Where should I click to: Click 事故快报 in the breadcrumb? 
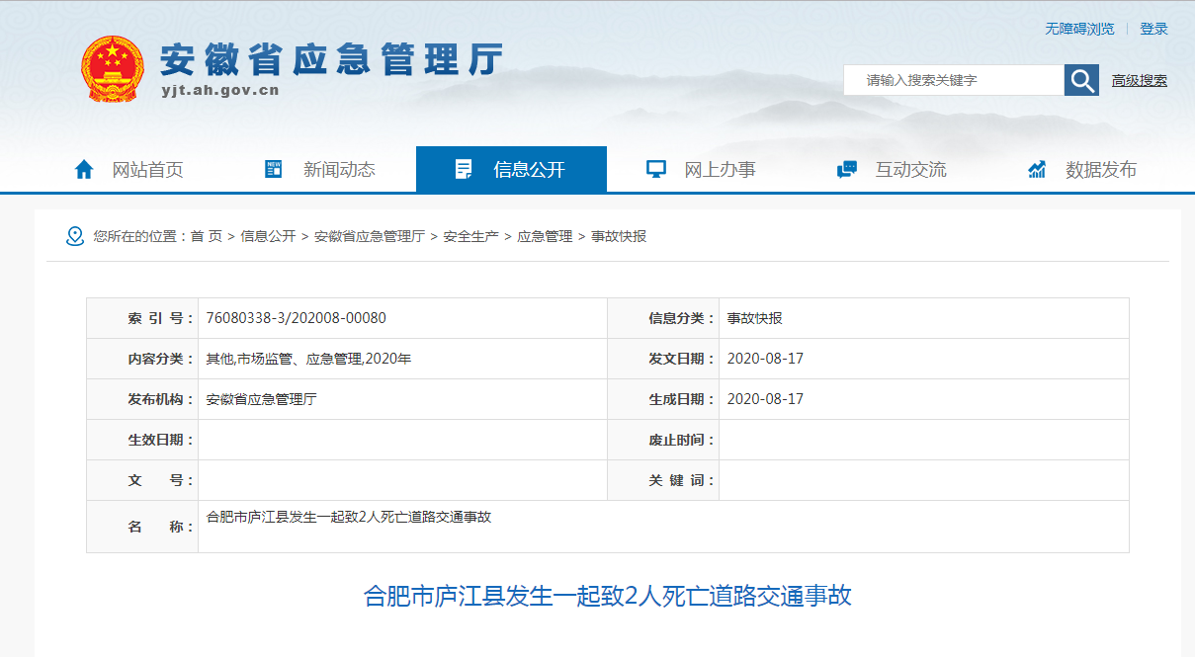point(619,236)
